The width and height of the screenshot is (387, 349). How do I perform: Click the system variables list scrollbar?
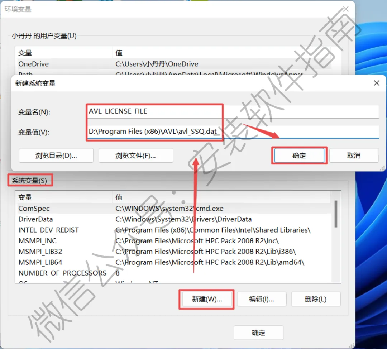tap(336, 214)
